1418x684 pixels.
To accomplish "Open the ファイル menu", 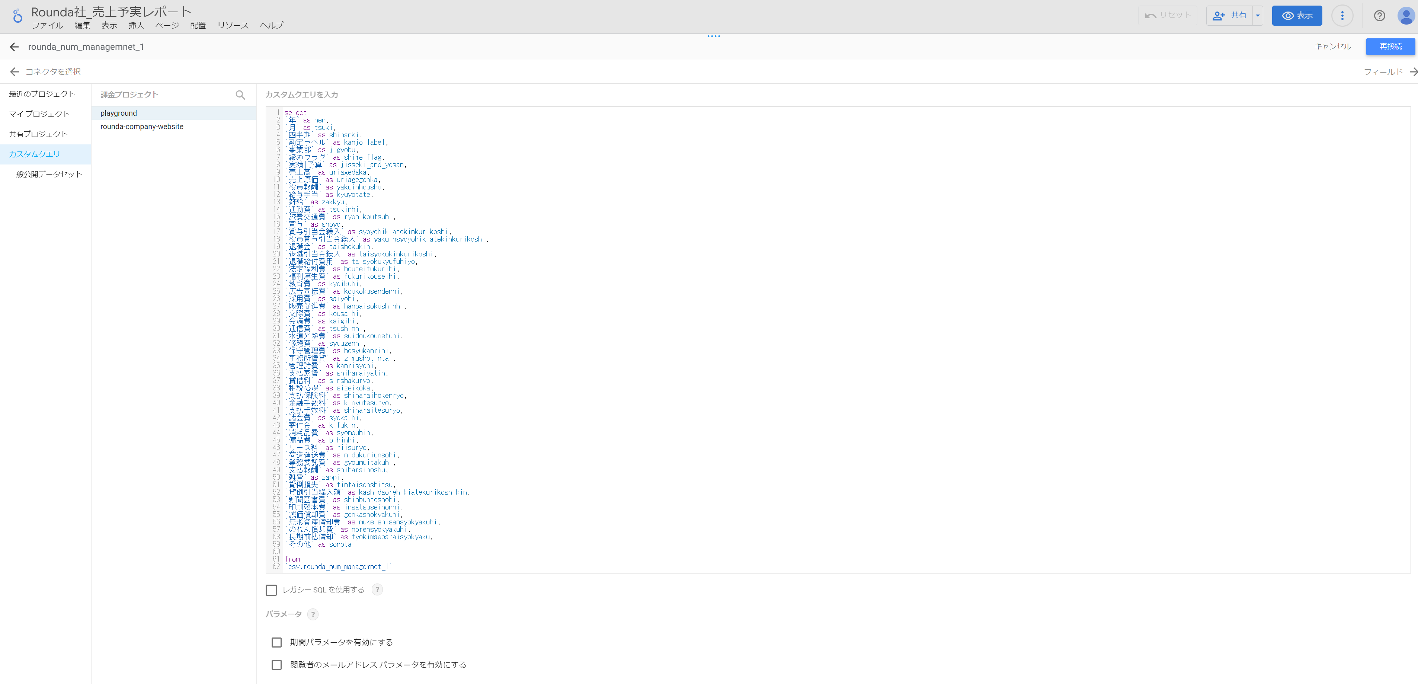I will [x=47, y=25].
